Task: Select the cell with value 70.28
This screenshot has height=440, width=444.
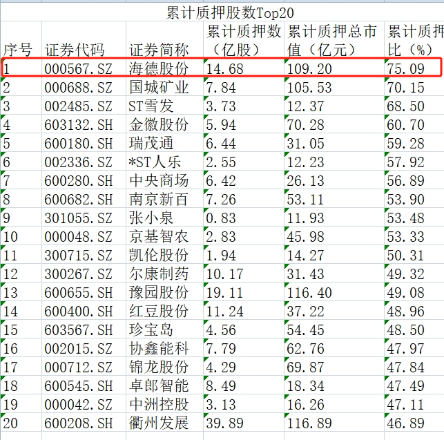Action: pyautogui.click(x=334, y=124)
